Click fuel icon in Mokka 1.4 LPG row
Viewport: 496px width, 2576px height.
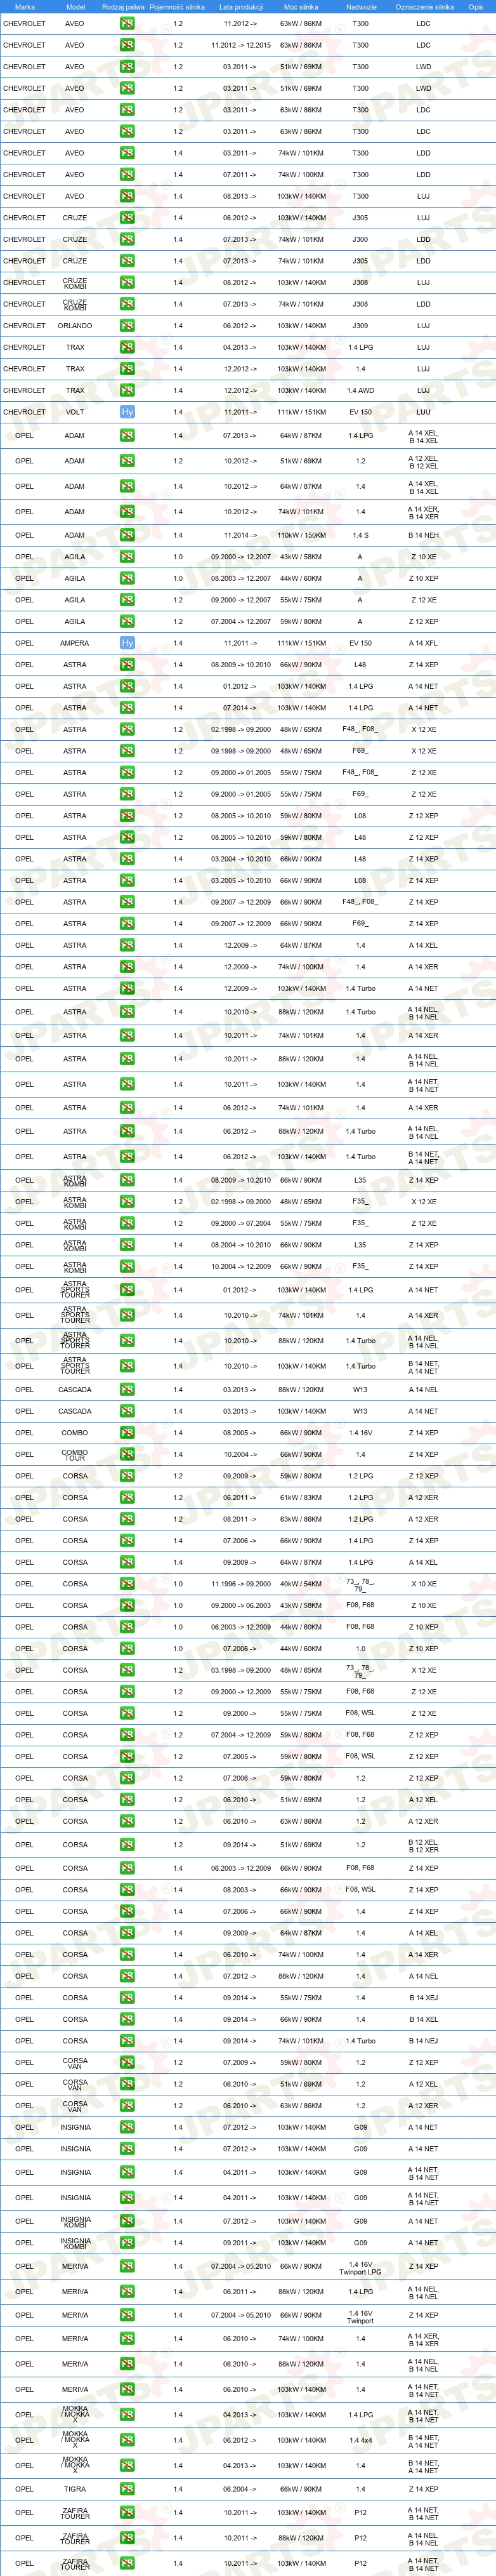127,2415
